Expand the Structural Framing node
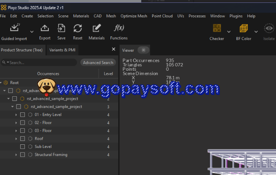276x175 pixels. pos(16,155)
